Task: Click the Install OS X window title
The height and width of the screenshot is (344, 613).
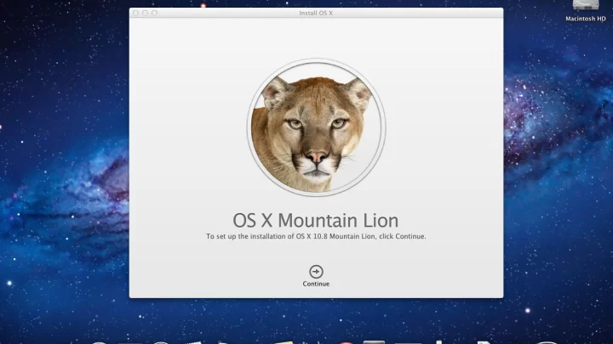Action: (316, 13)
